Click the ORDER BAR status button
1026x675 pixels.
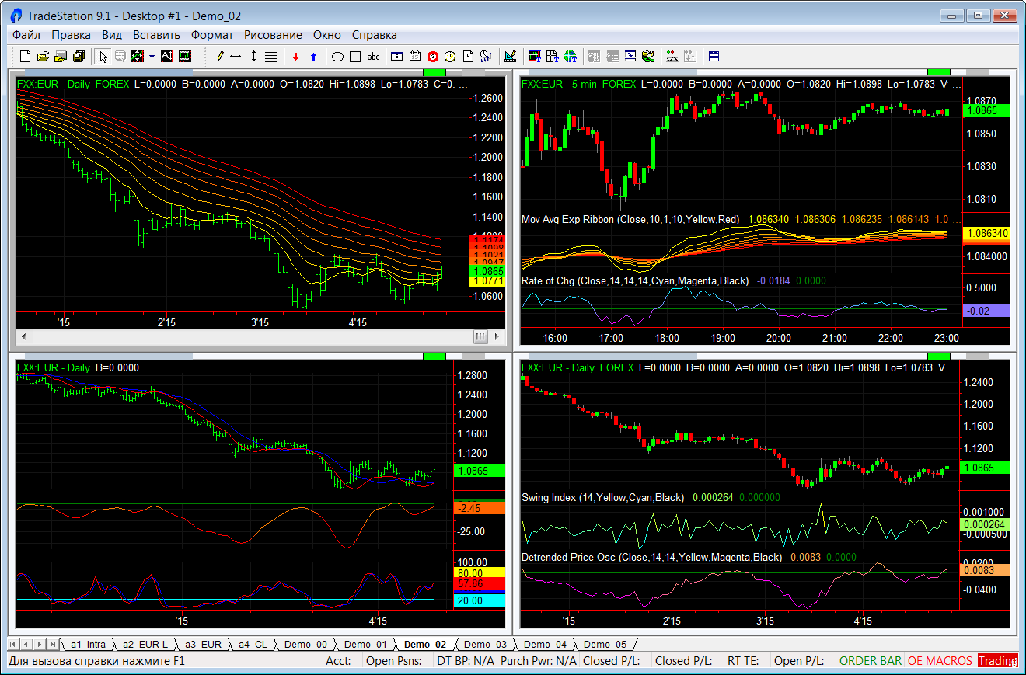(x=871, y=661)
